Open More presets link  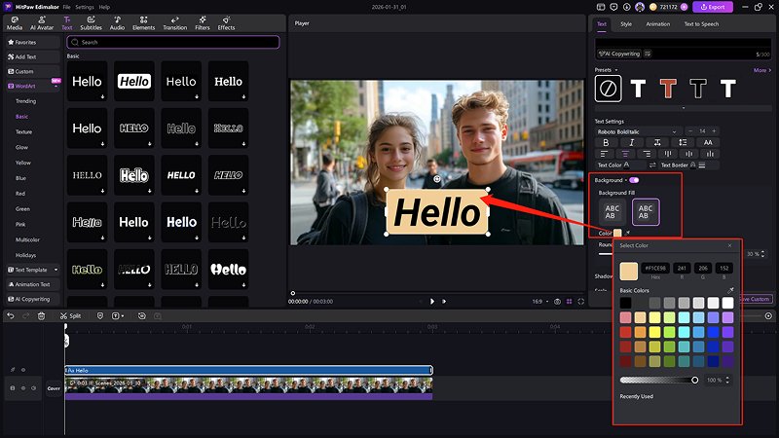[762, 70]
